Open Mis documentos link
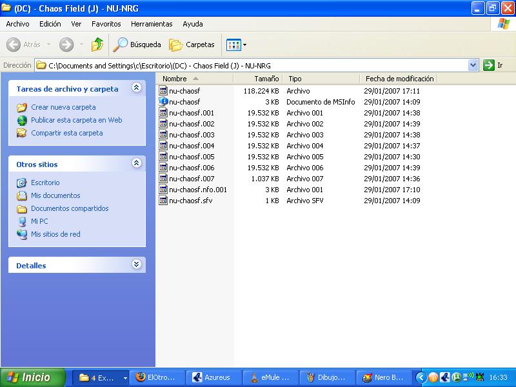 click(55, 195)
